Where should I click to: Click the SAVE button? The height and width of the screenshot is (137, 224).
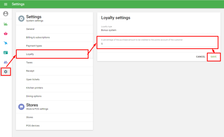coord(214,57)
